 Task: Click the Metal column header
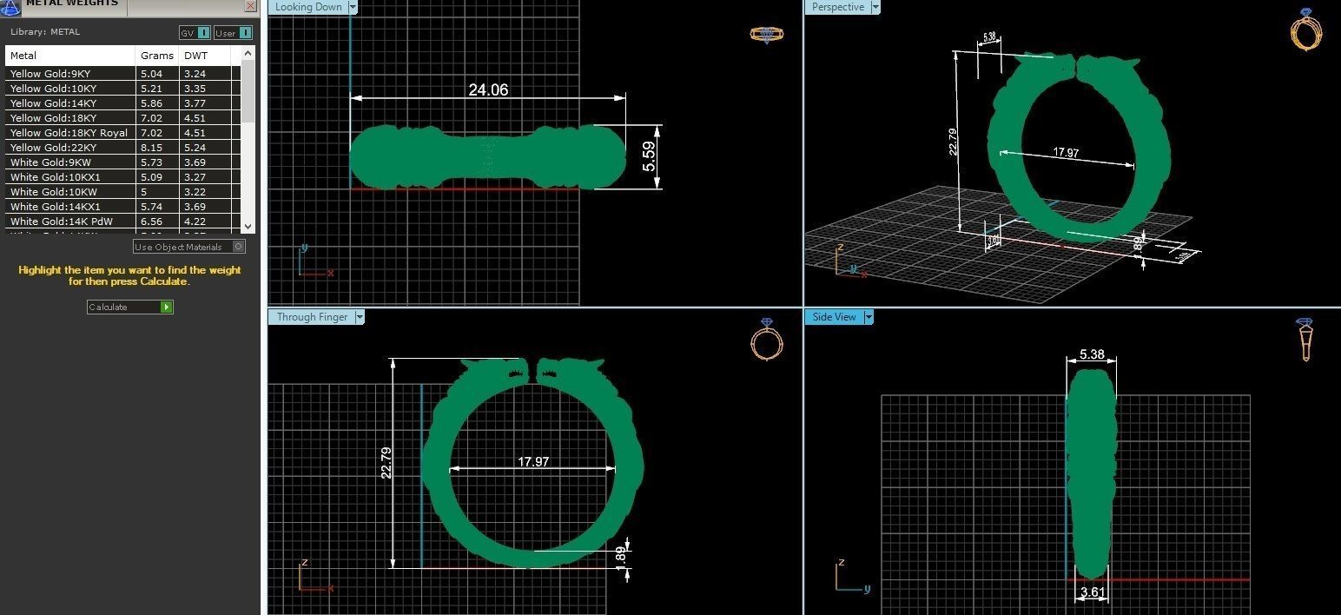point(70,56)
